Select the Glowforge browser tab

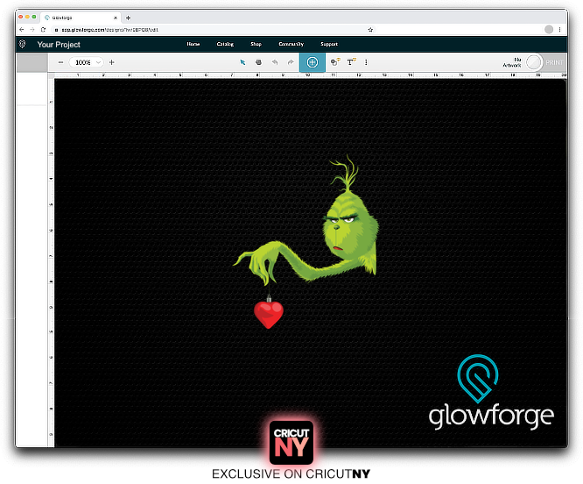(x=81, y=18)
